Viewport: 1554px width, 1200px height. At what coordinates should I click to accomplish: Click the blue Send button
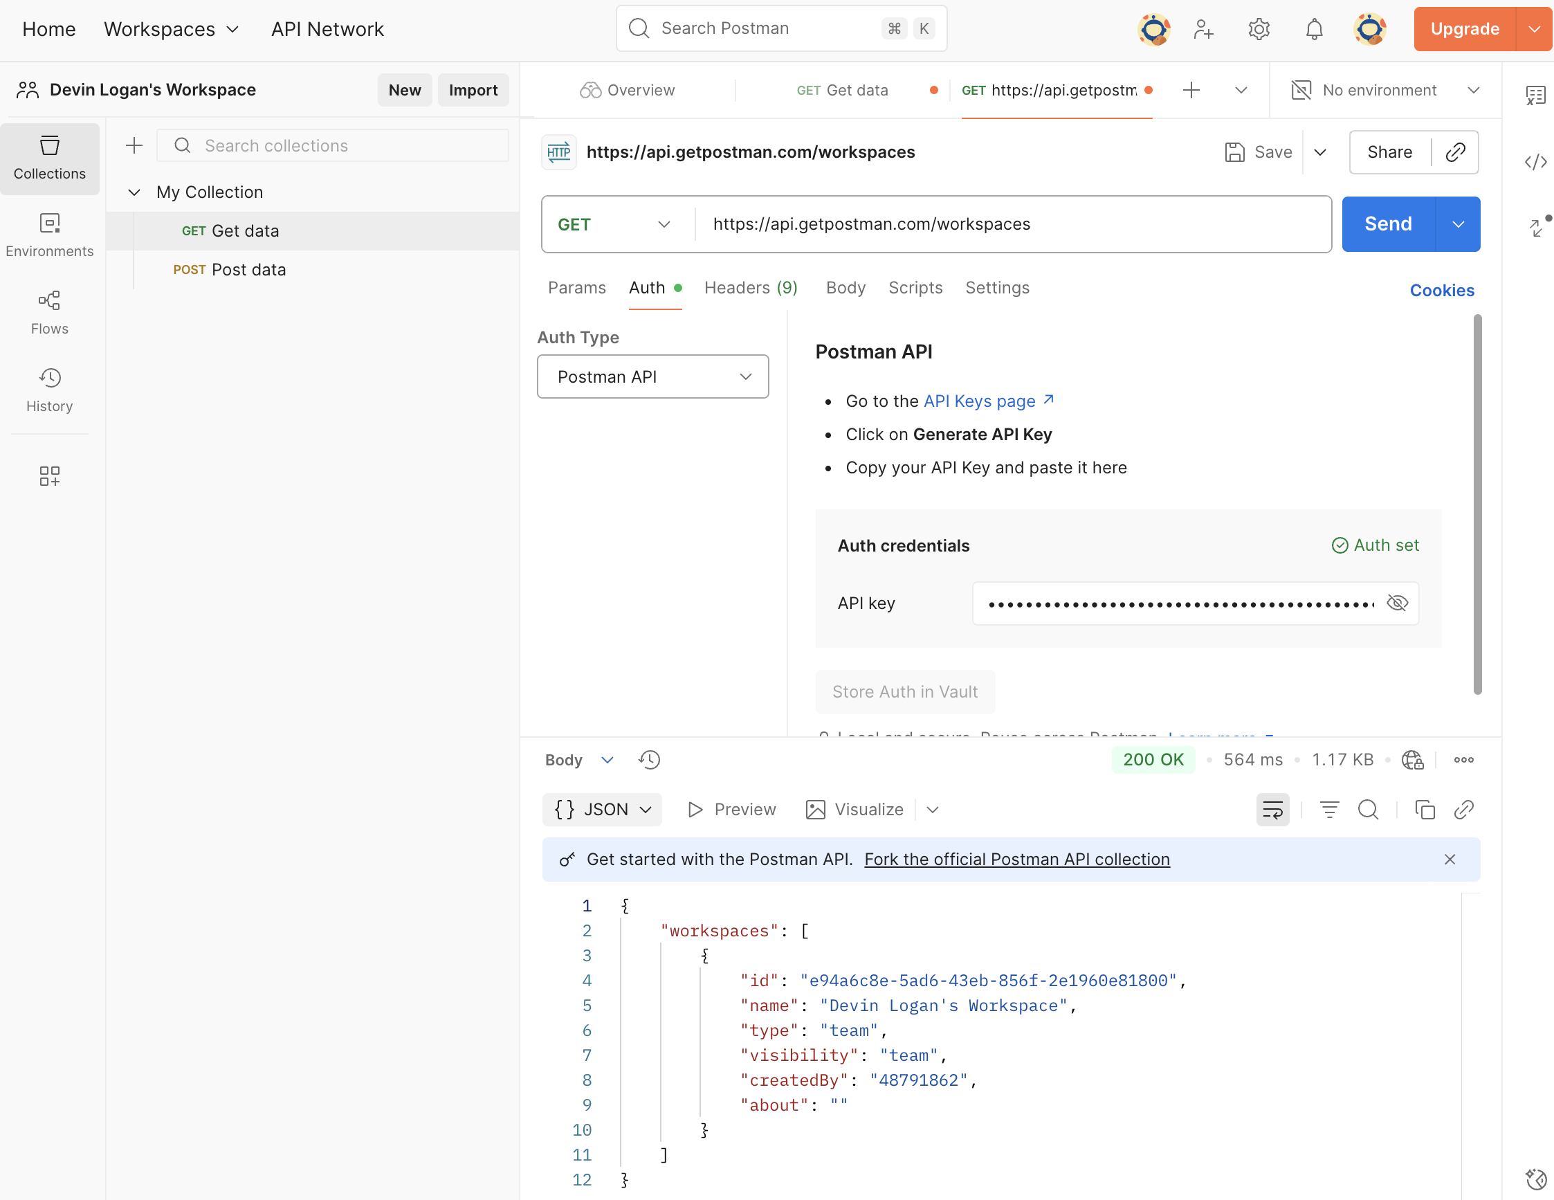coord(1387,224)
